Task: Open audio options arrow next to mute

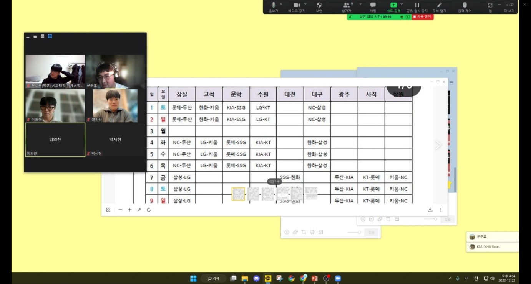Action: tap(281, 4)
